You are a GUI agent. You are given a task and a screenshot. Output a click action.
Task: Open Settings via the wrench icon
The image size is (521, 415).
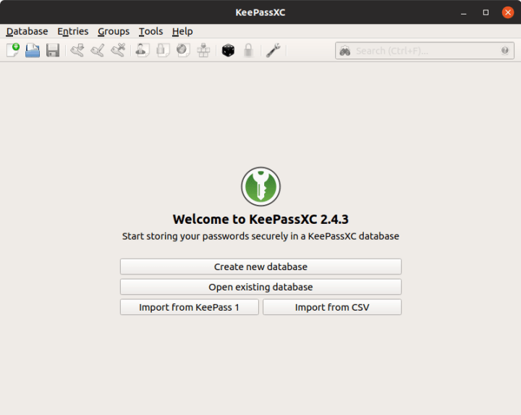pyautogui.click(x=273, y=50)
